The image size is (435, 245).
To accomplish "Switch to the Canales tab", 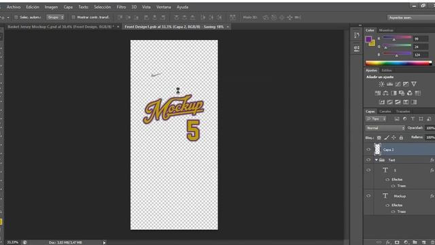I will 385,112.
